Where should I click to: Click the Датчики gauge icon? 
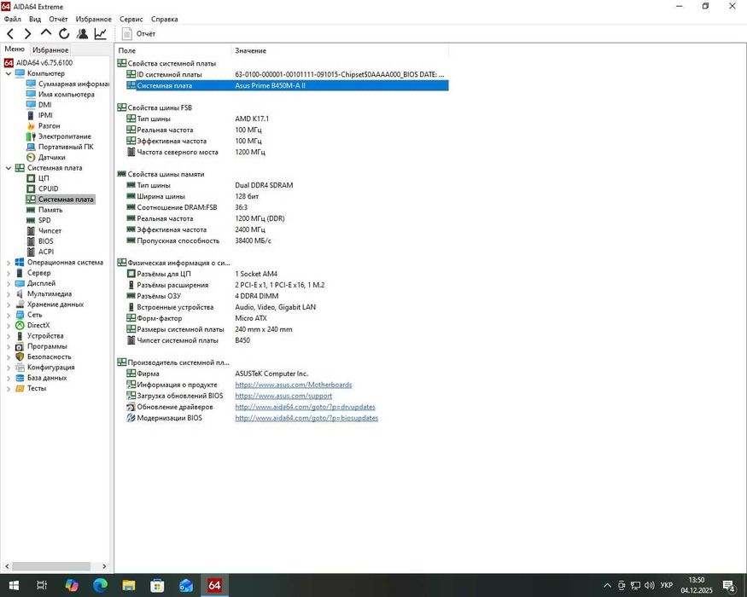click(31, 157)
